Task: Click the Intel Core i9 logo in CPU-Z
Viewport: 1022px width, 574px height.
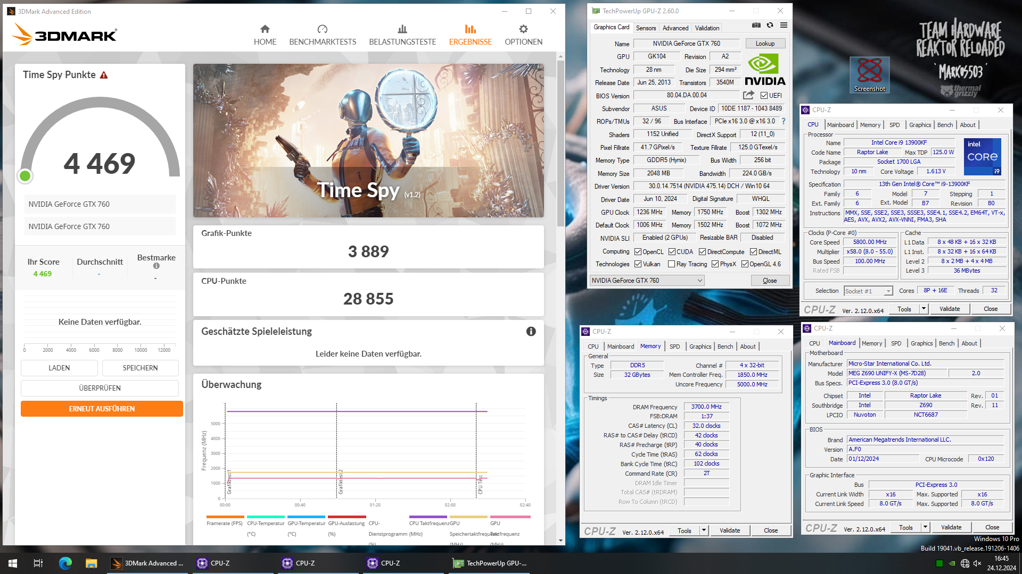Action: 983,157
